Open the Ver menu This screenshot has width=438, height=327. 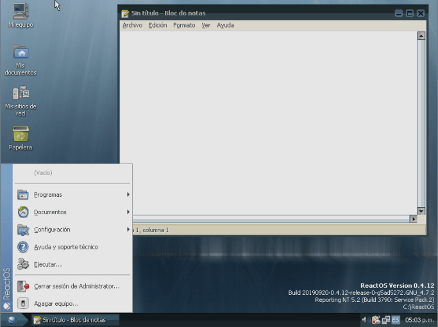[x=206, y=25]
